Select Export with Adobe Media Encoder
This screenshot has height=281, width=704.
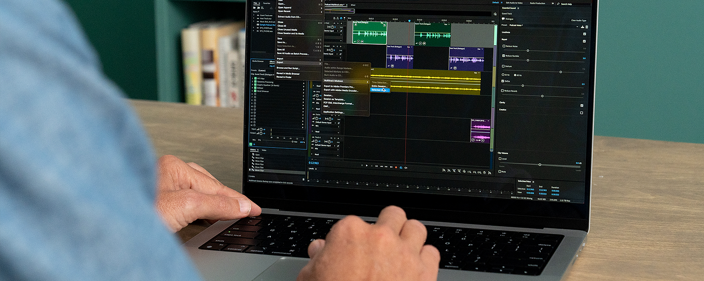pos(341,90)
